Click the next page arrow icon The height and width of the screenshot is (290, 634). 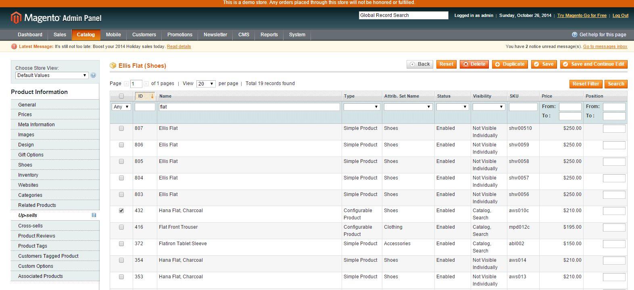point(146,84)
